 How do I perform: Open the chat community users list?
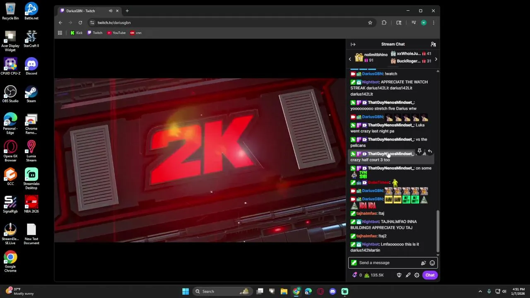(433, 44)
